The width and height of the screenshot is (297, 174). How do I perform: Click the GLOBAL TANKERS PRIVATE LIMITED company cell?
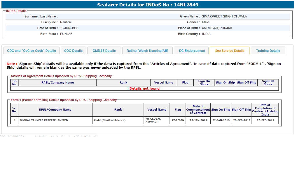coord(44,120)
